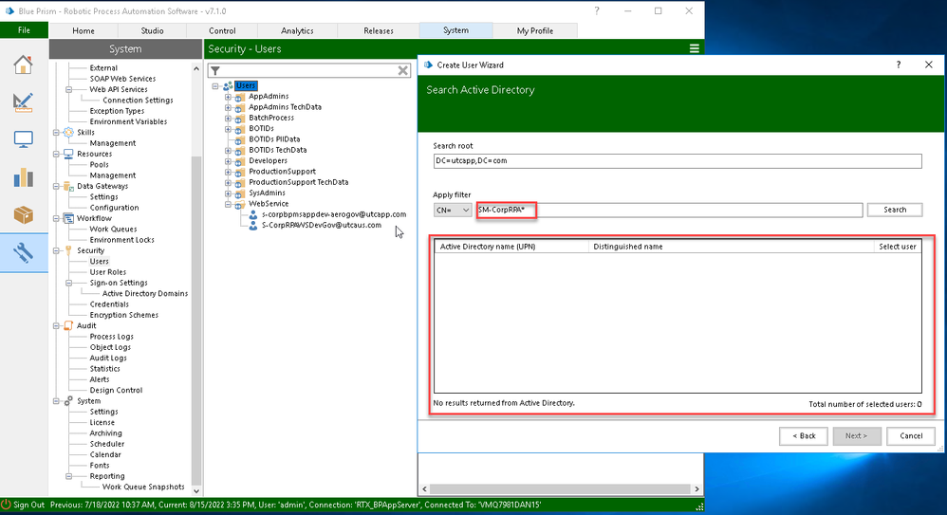
Task: Click the Sign Out link in status bar
Action: pyautogui.click(x=29, y=505)
